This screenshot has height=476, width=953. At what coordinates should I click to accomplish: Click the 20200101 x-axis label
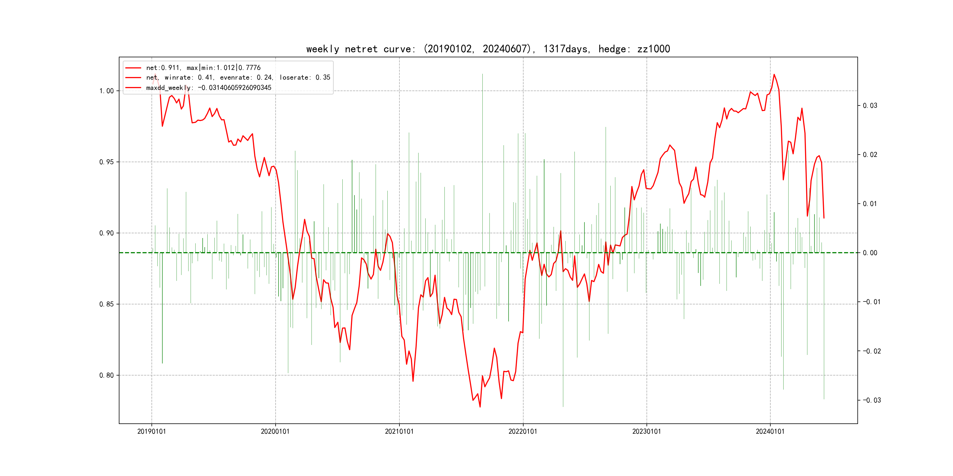click(275, 431)
